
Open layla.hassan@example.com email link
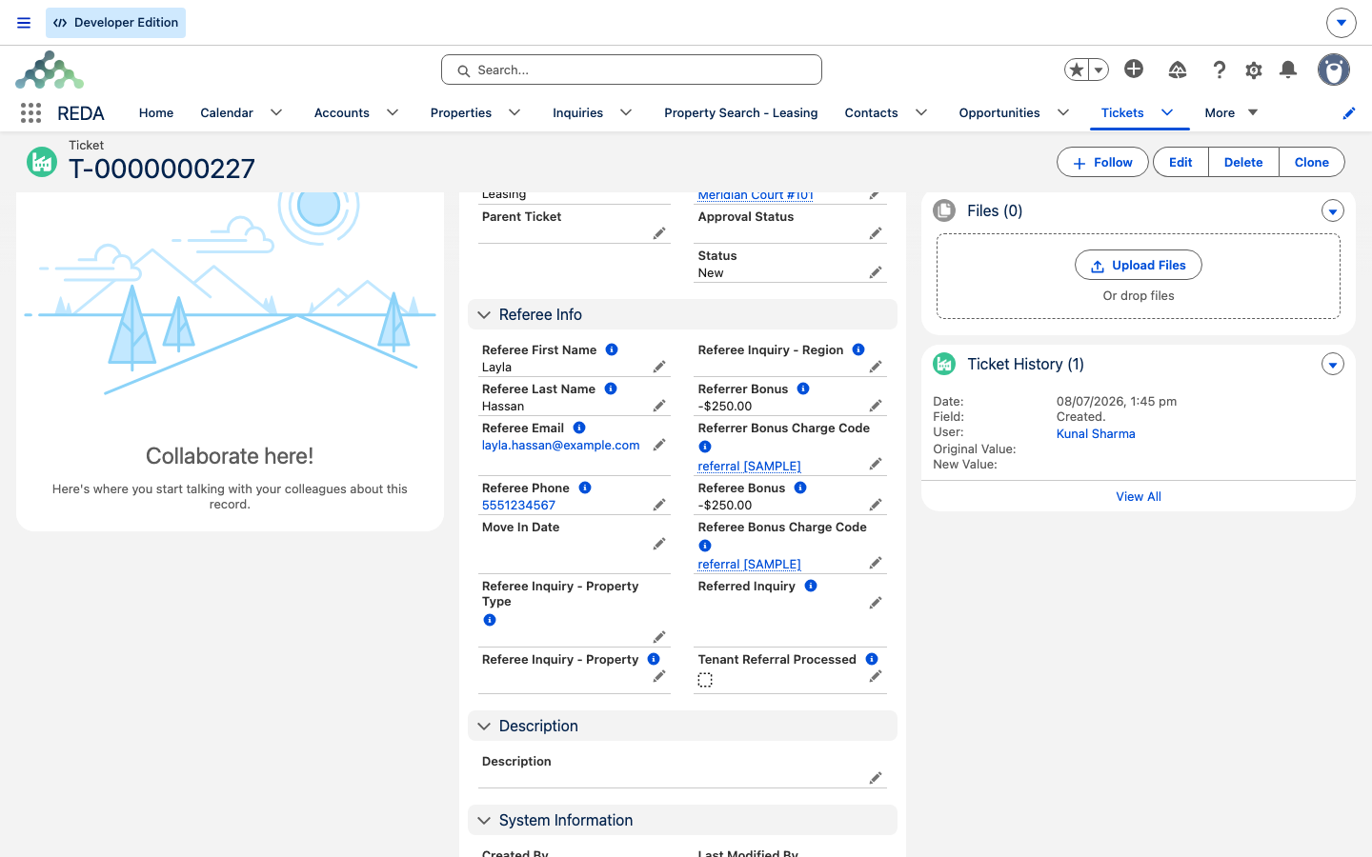560,445
